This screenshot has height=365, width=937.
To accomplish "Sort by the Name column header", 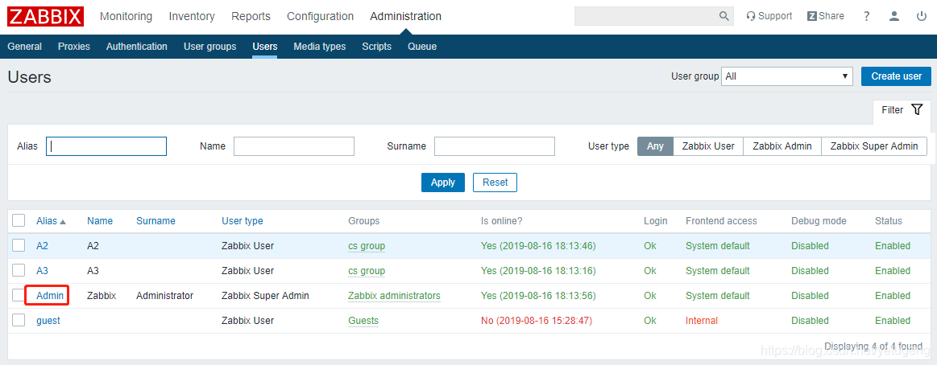I will point(100,220).
